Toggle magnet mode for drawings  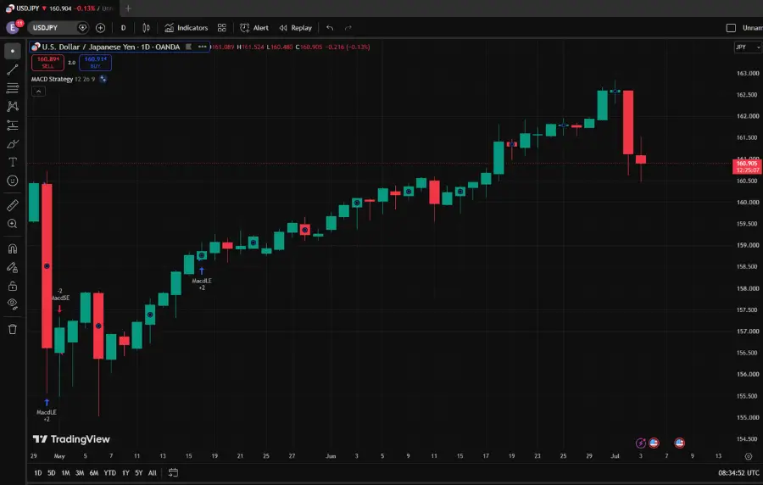[13, 248]
